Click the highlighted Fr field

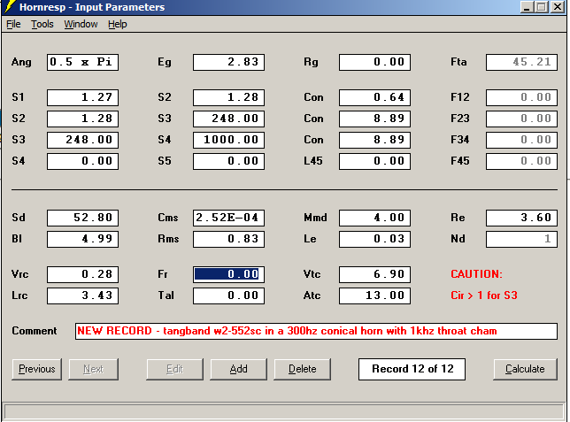228,274
